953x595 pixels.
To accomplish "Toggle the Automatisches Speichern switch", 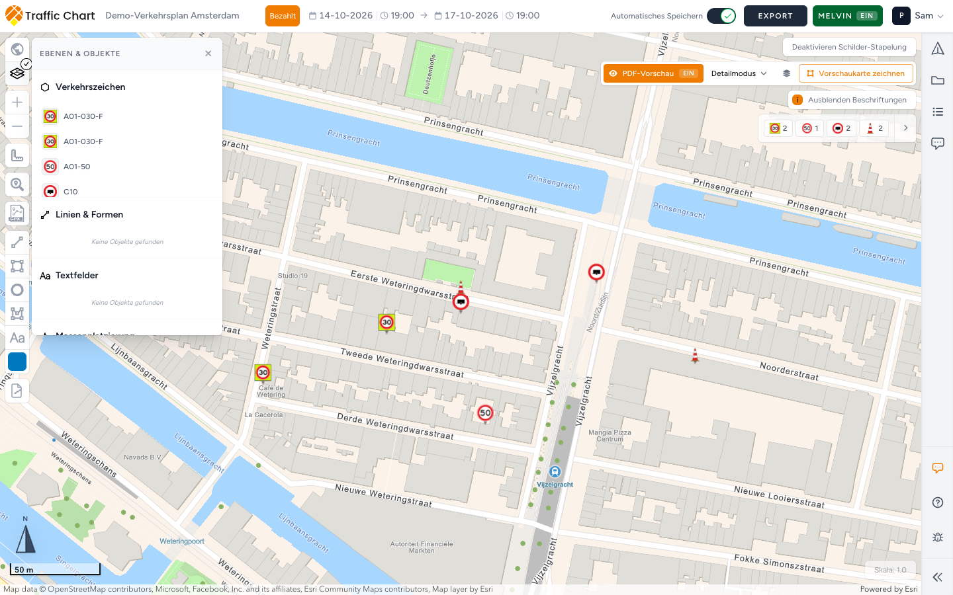I will (x=721, y=16).
